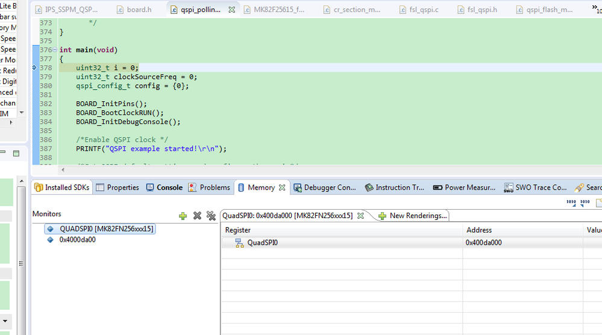Open the Instruction Trace view

click(x=394, y=187)
